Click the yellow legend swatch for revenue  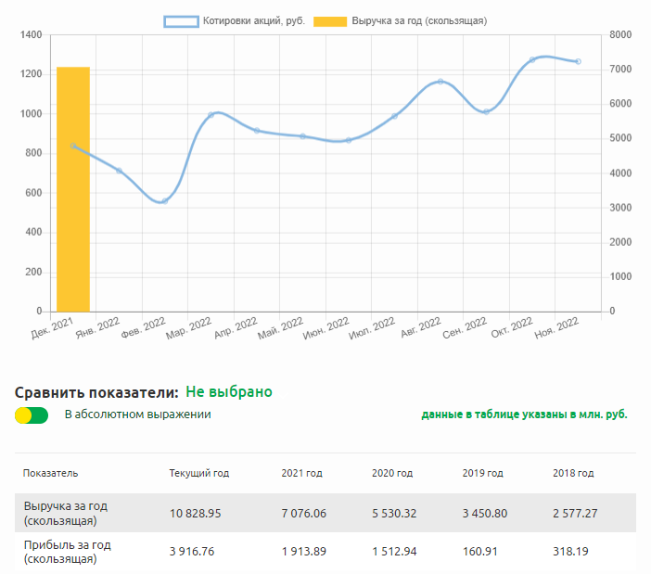point(330,20)
